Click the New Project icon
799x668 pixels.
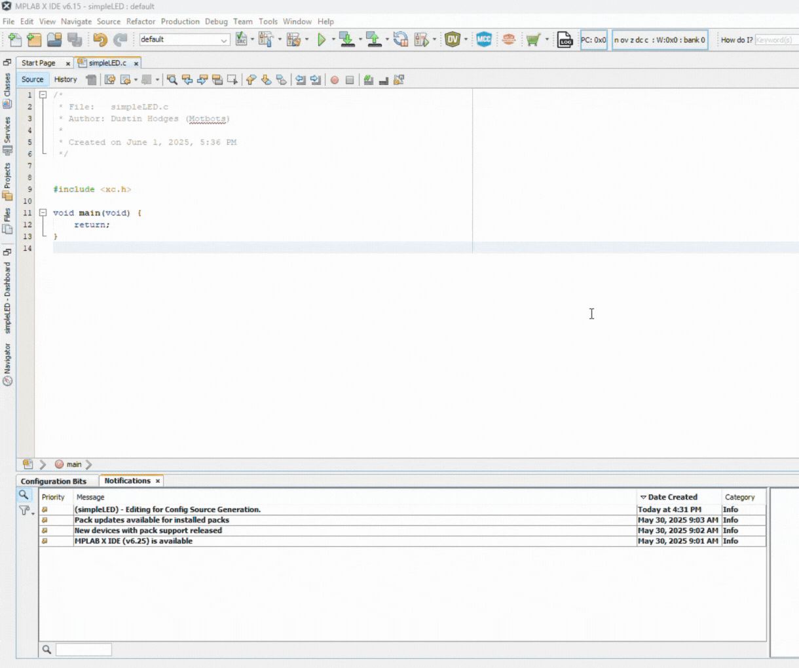(x=34, y=40)
